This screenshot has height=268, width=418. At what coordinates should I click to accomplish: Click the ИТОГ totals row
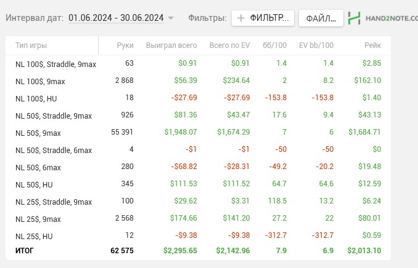pos(25,250)
